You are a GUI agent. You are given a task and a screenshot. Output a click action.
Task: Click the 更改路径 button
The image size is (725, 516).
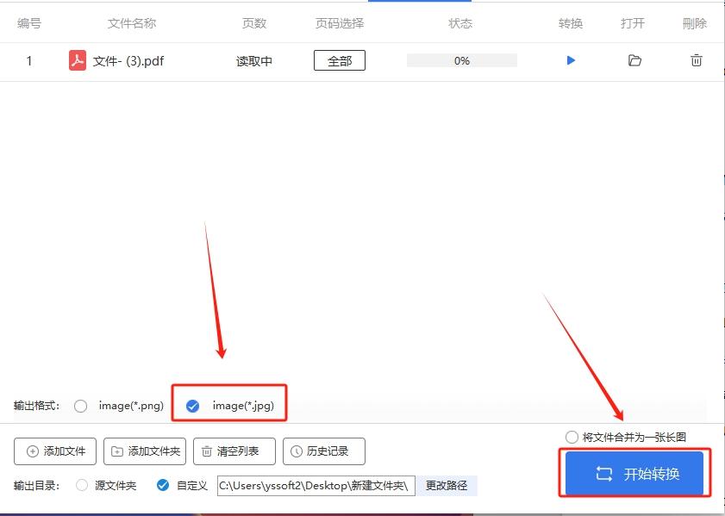pyautogui.click(x=447, y=485)
